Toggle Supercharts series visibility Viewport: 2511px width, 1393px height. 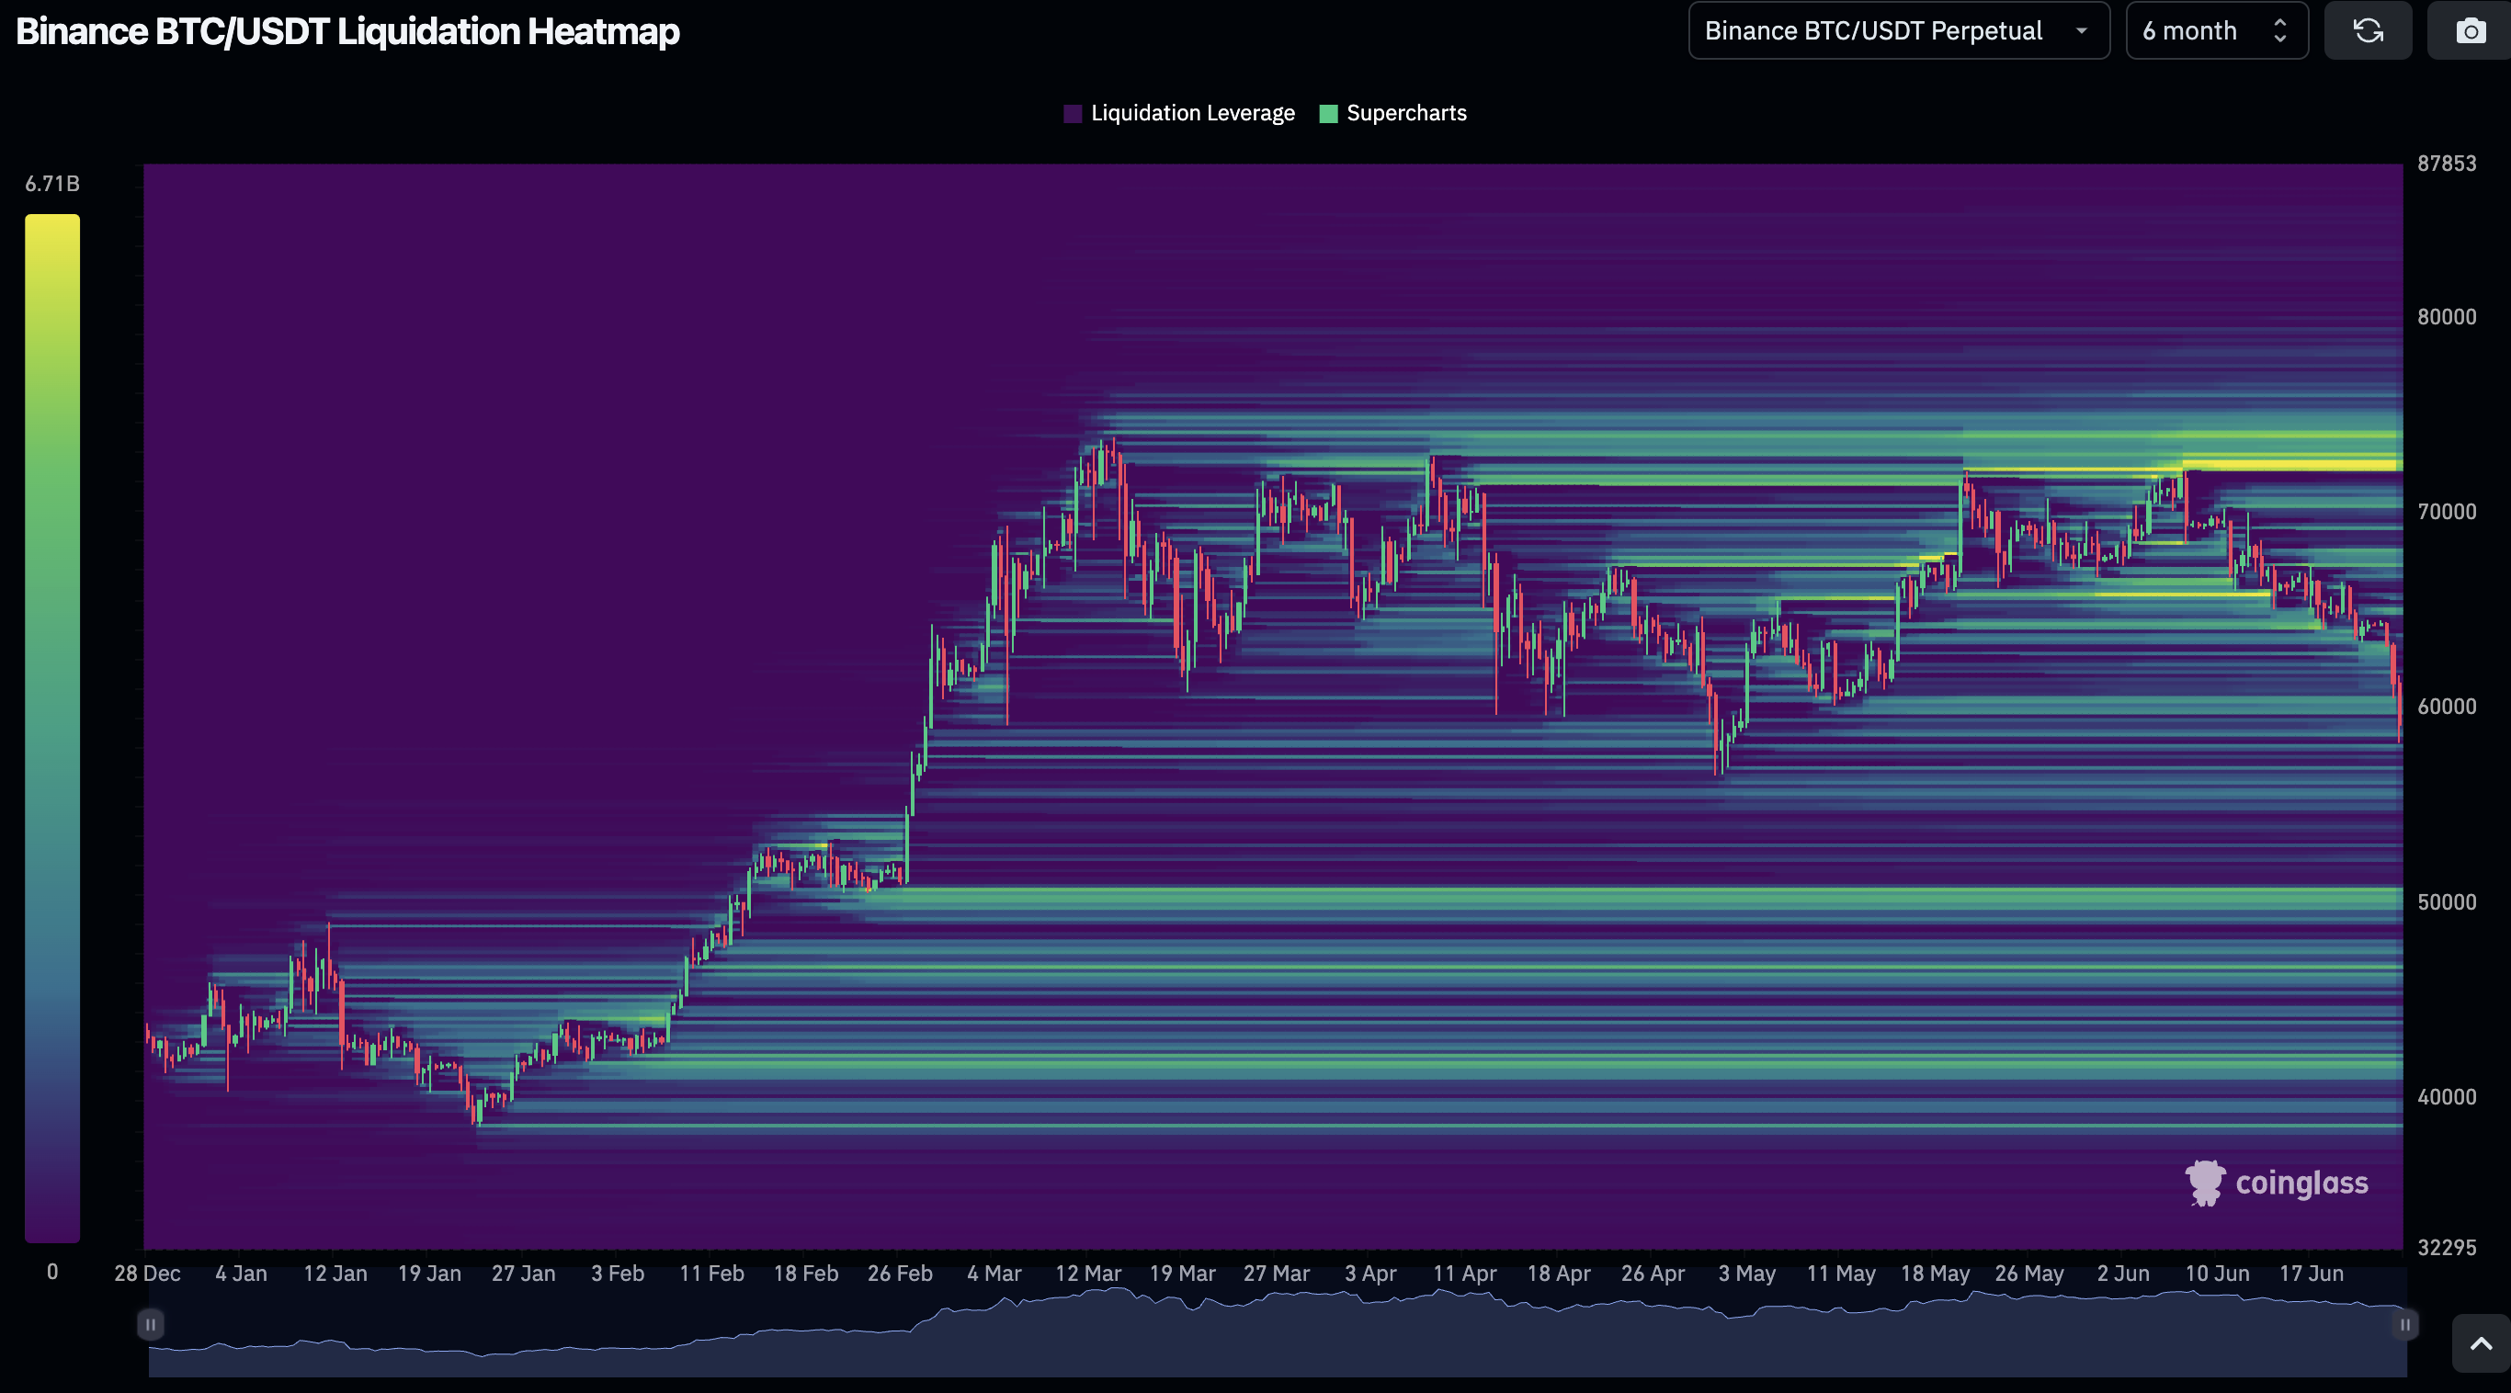coord(1405,114)
